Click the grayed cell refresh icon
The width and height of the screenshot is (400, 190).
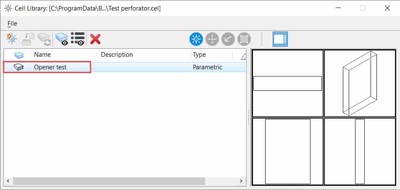44,39
